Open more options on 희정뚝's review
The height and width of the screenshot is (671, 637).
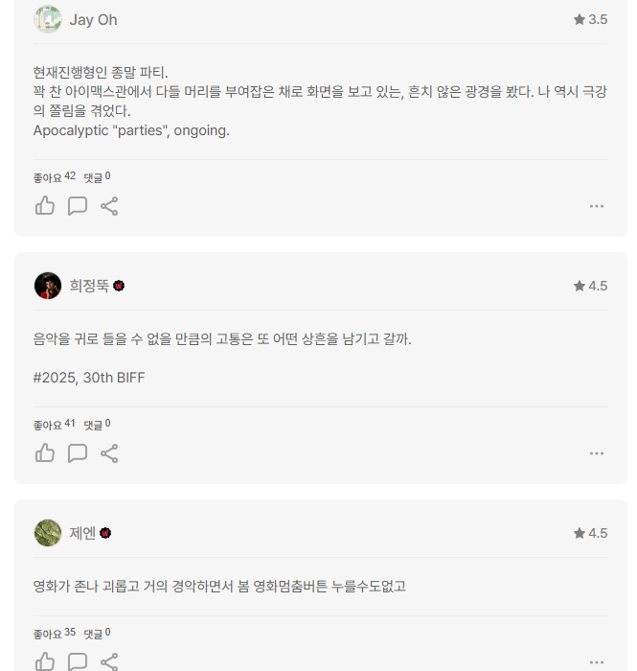click(x=597, y=453)
